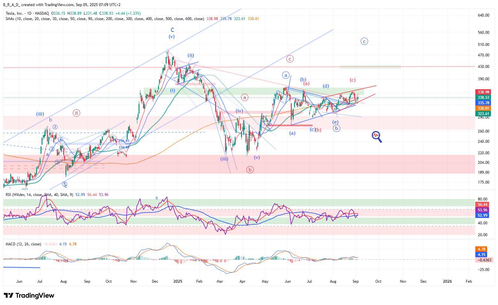Click the blue '(d)' wave label
This screenshot has height=305, width=498.
pyautogui.click(x=326, y=86)
